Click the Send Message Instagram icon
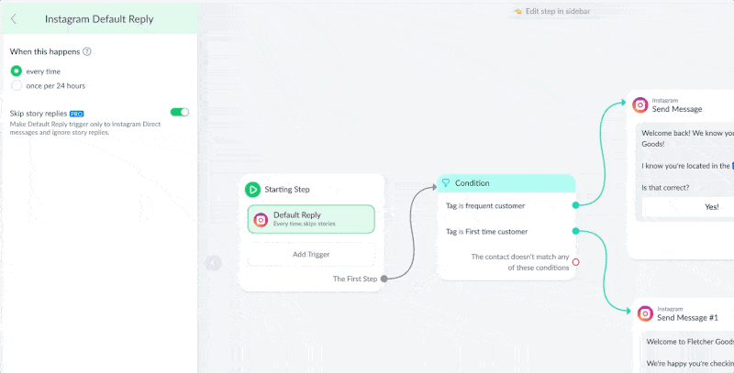 [x=640, y=104]
